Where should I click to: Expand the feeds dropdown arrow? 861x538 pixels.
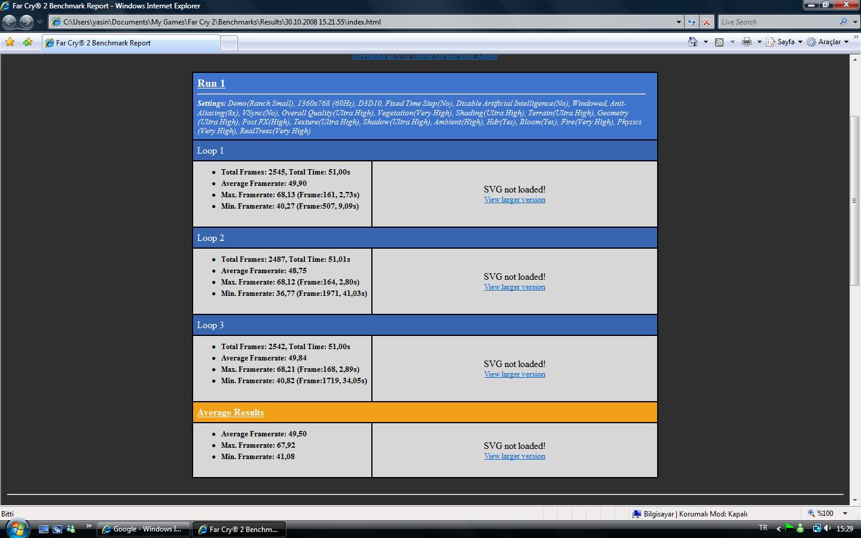click(x=732, y=42)
